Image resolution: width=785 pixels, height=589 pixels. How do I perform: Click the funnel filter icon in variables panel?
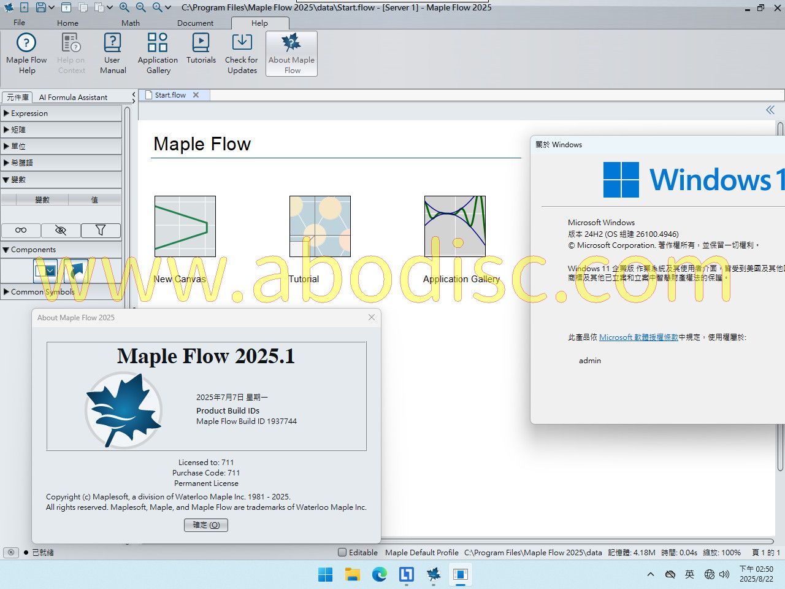[101, 230]
